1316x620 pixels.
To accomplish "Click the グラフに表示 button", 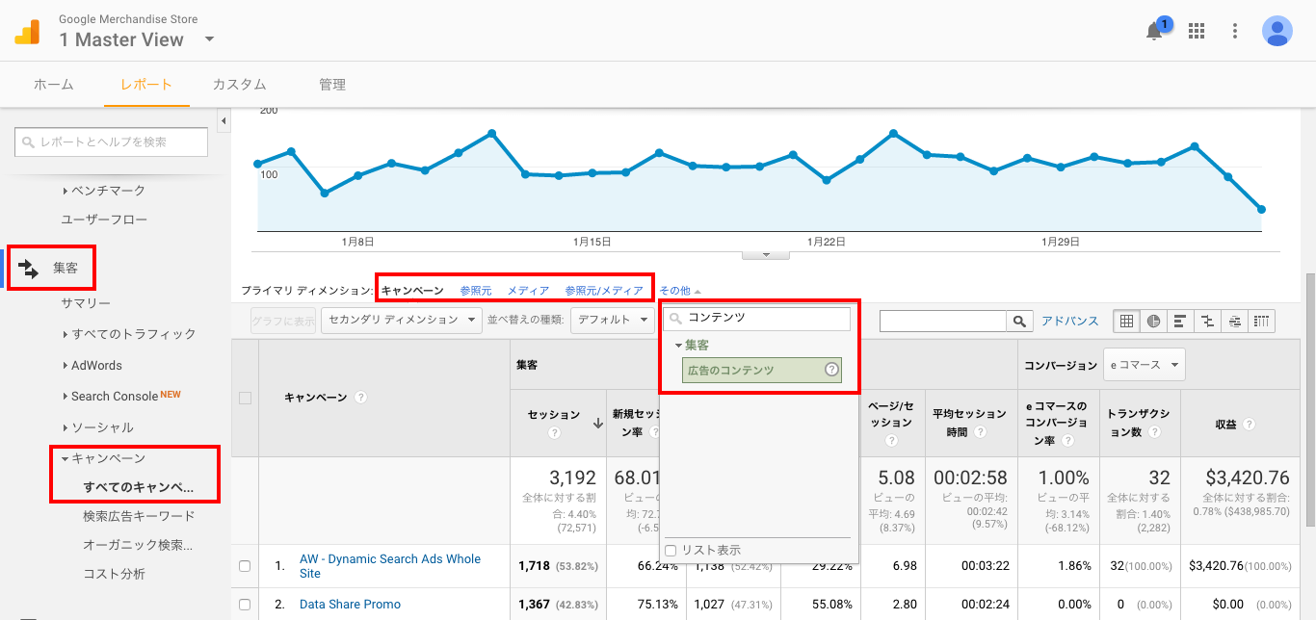I will pos(283,320).
